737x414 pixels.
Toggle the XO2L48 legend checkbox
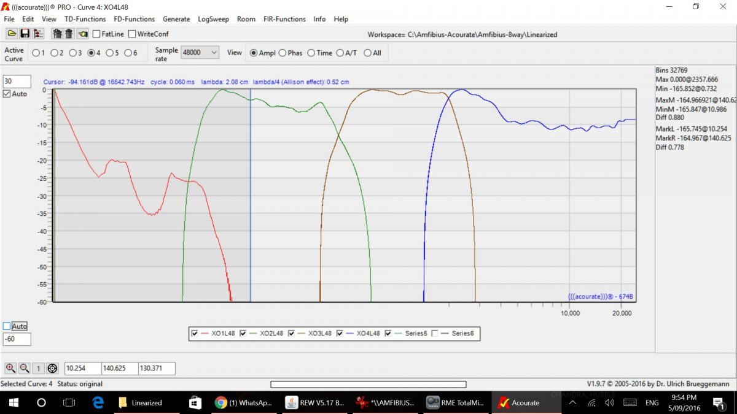coord(243,333)
